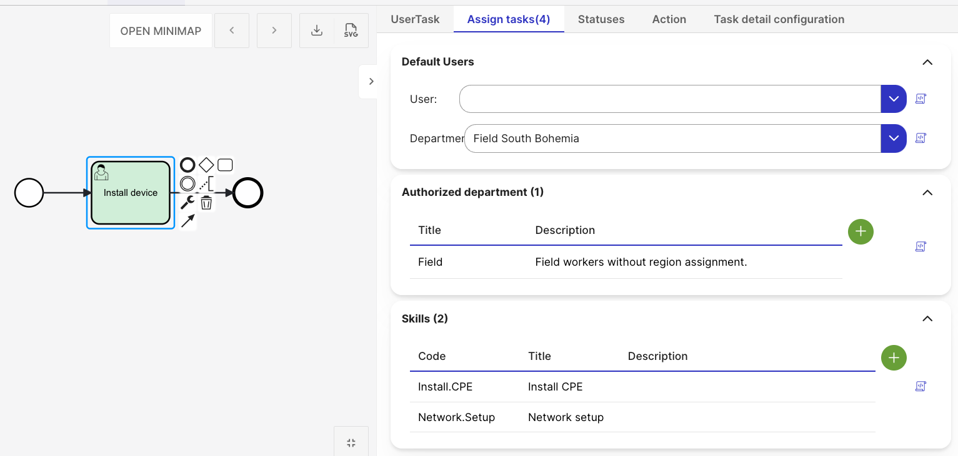The image size is (958, 456).
Task: Open the Task detail configuration tab
Action: (779, 19)
